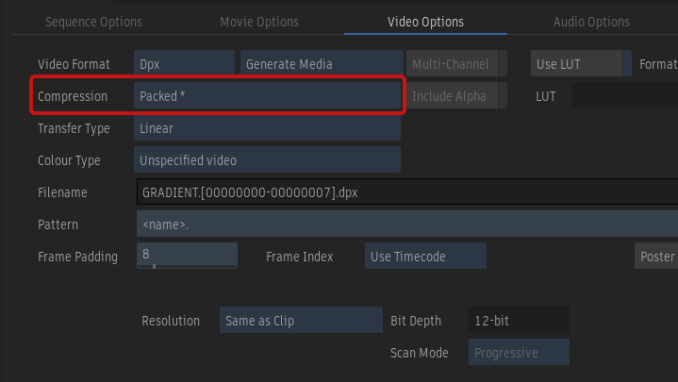The height and width of the screenshot is (382, 678).
Task: Change the Bit Depth 12-bit field
Action: point(519,321)
